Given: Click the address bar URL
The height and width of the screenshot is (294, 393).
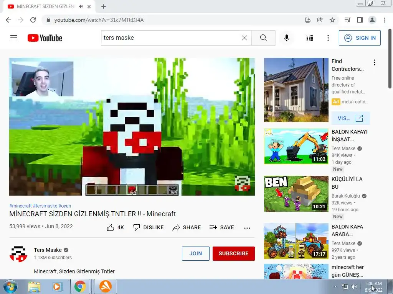Looking at the screenshot, I should point(99,20).
